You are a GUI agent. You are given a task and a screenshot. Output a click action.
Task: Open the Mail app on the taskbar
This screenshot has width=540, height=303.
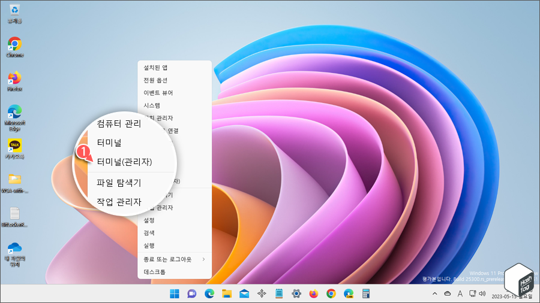click(x=244, y=294)
